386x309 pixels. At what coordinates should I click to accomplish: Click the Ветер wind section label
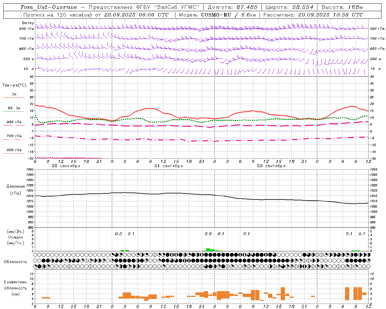coord(28,23)
